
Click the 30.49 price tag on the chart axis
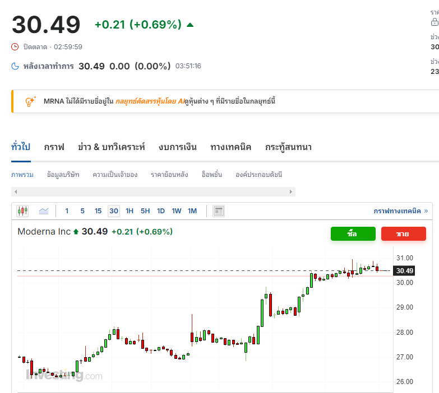coord(404,270)
